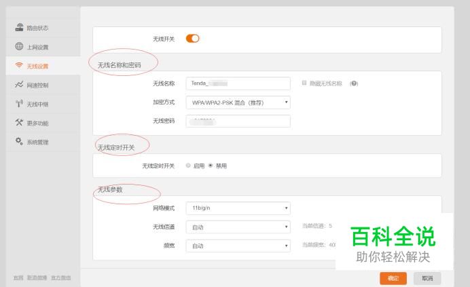470x287 pixels.
Task: Click the help question mark beside 隐藏无线名称
Action: 354,83
